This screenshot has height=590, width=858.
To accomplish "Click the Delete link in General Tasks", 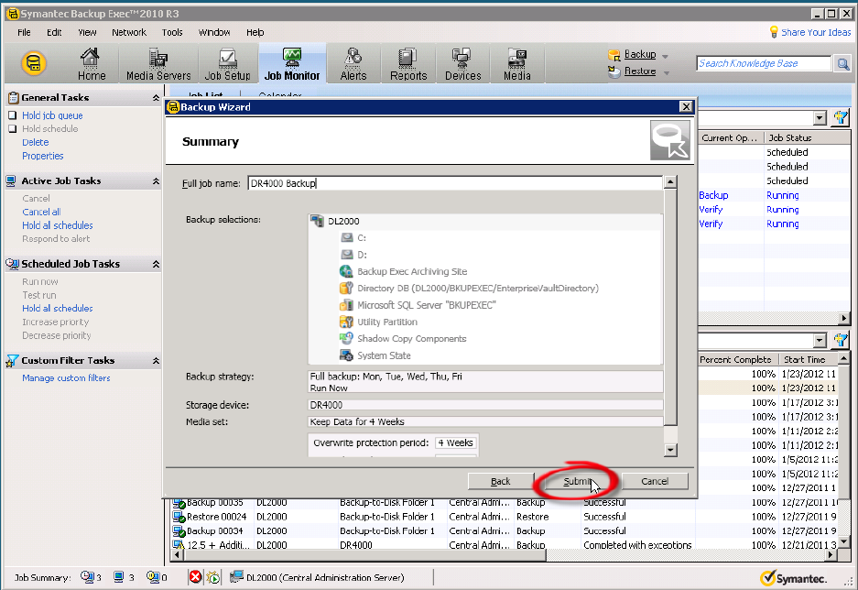I will tap(36, 142).
